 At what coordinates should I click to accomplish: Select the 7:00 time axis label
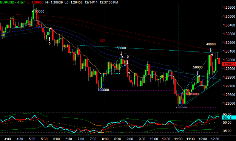[81, 139]
